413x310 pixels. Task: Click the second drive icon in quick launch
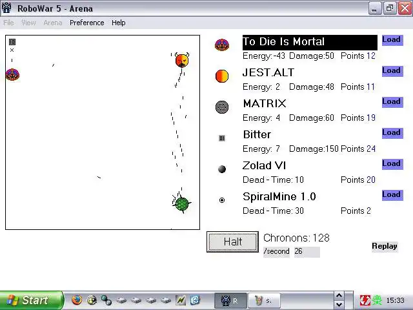136,300
